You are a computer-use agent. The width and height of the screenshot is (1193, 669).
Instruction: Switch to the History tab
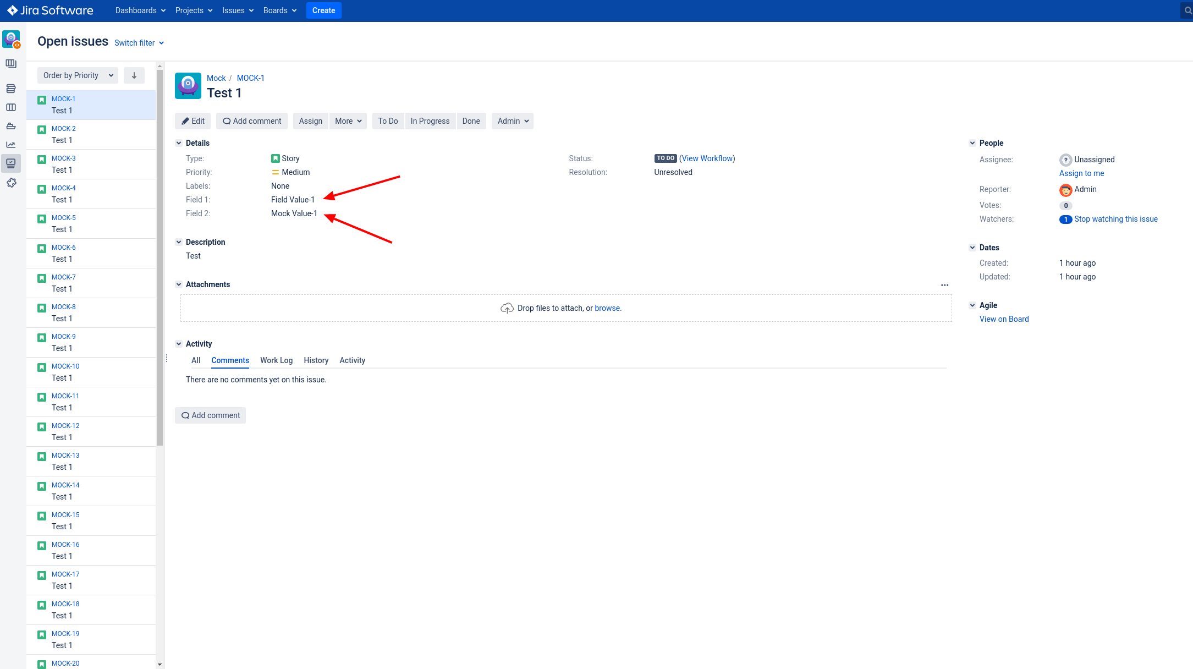tap(316, 360)
